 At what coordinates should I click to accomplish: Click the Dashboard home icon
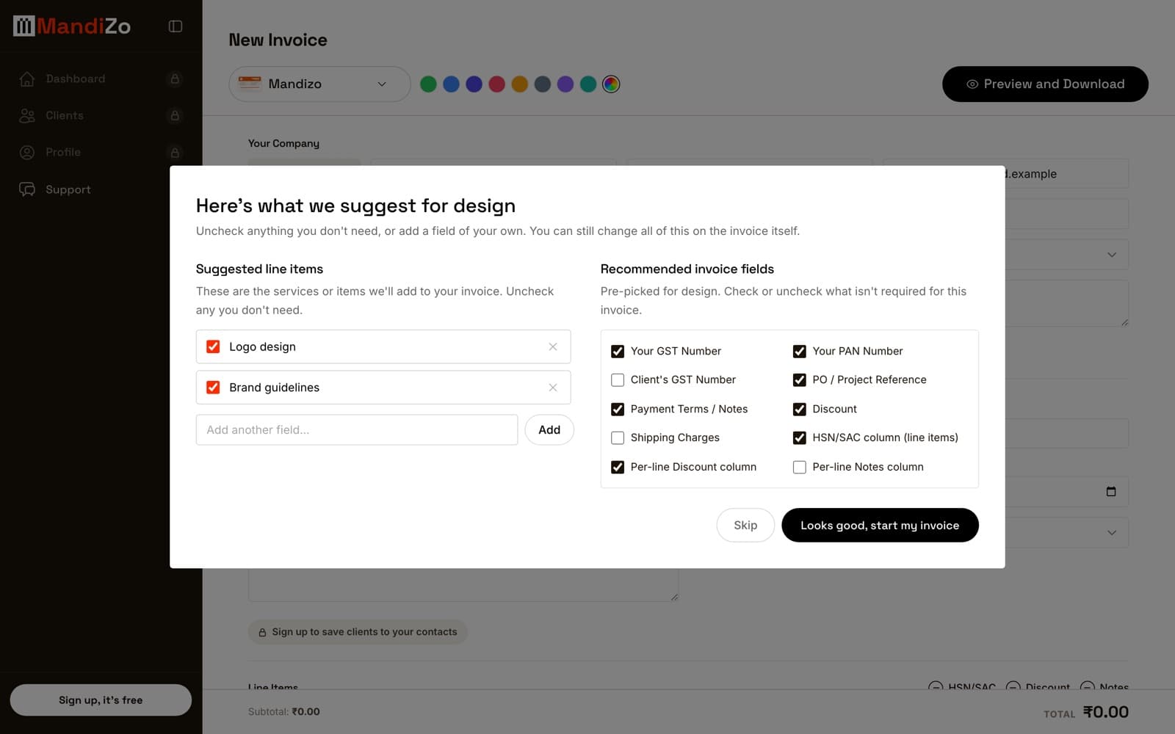(27, 79)
